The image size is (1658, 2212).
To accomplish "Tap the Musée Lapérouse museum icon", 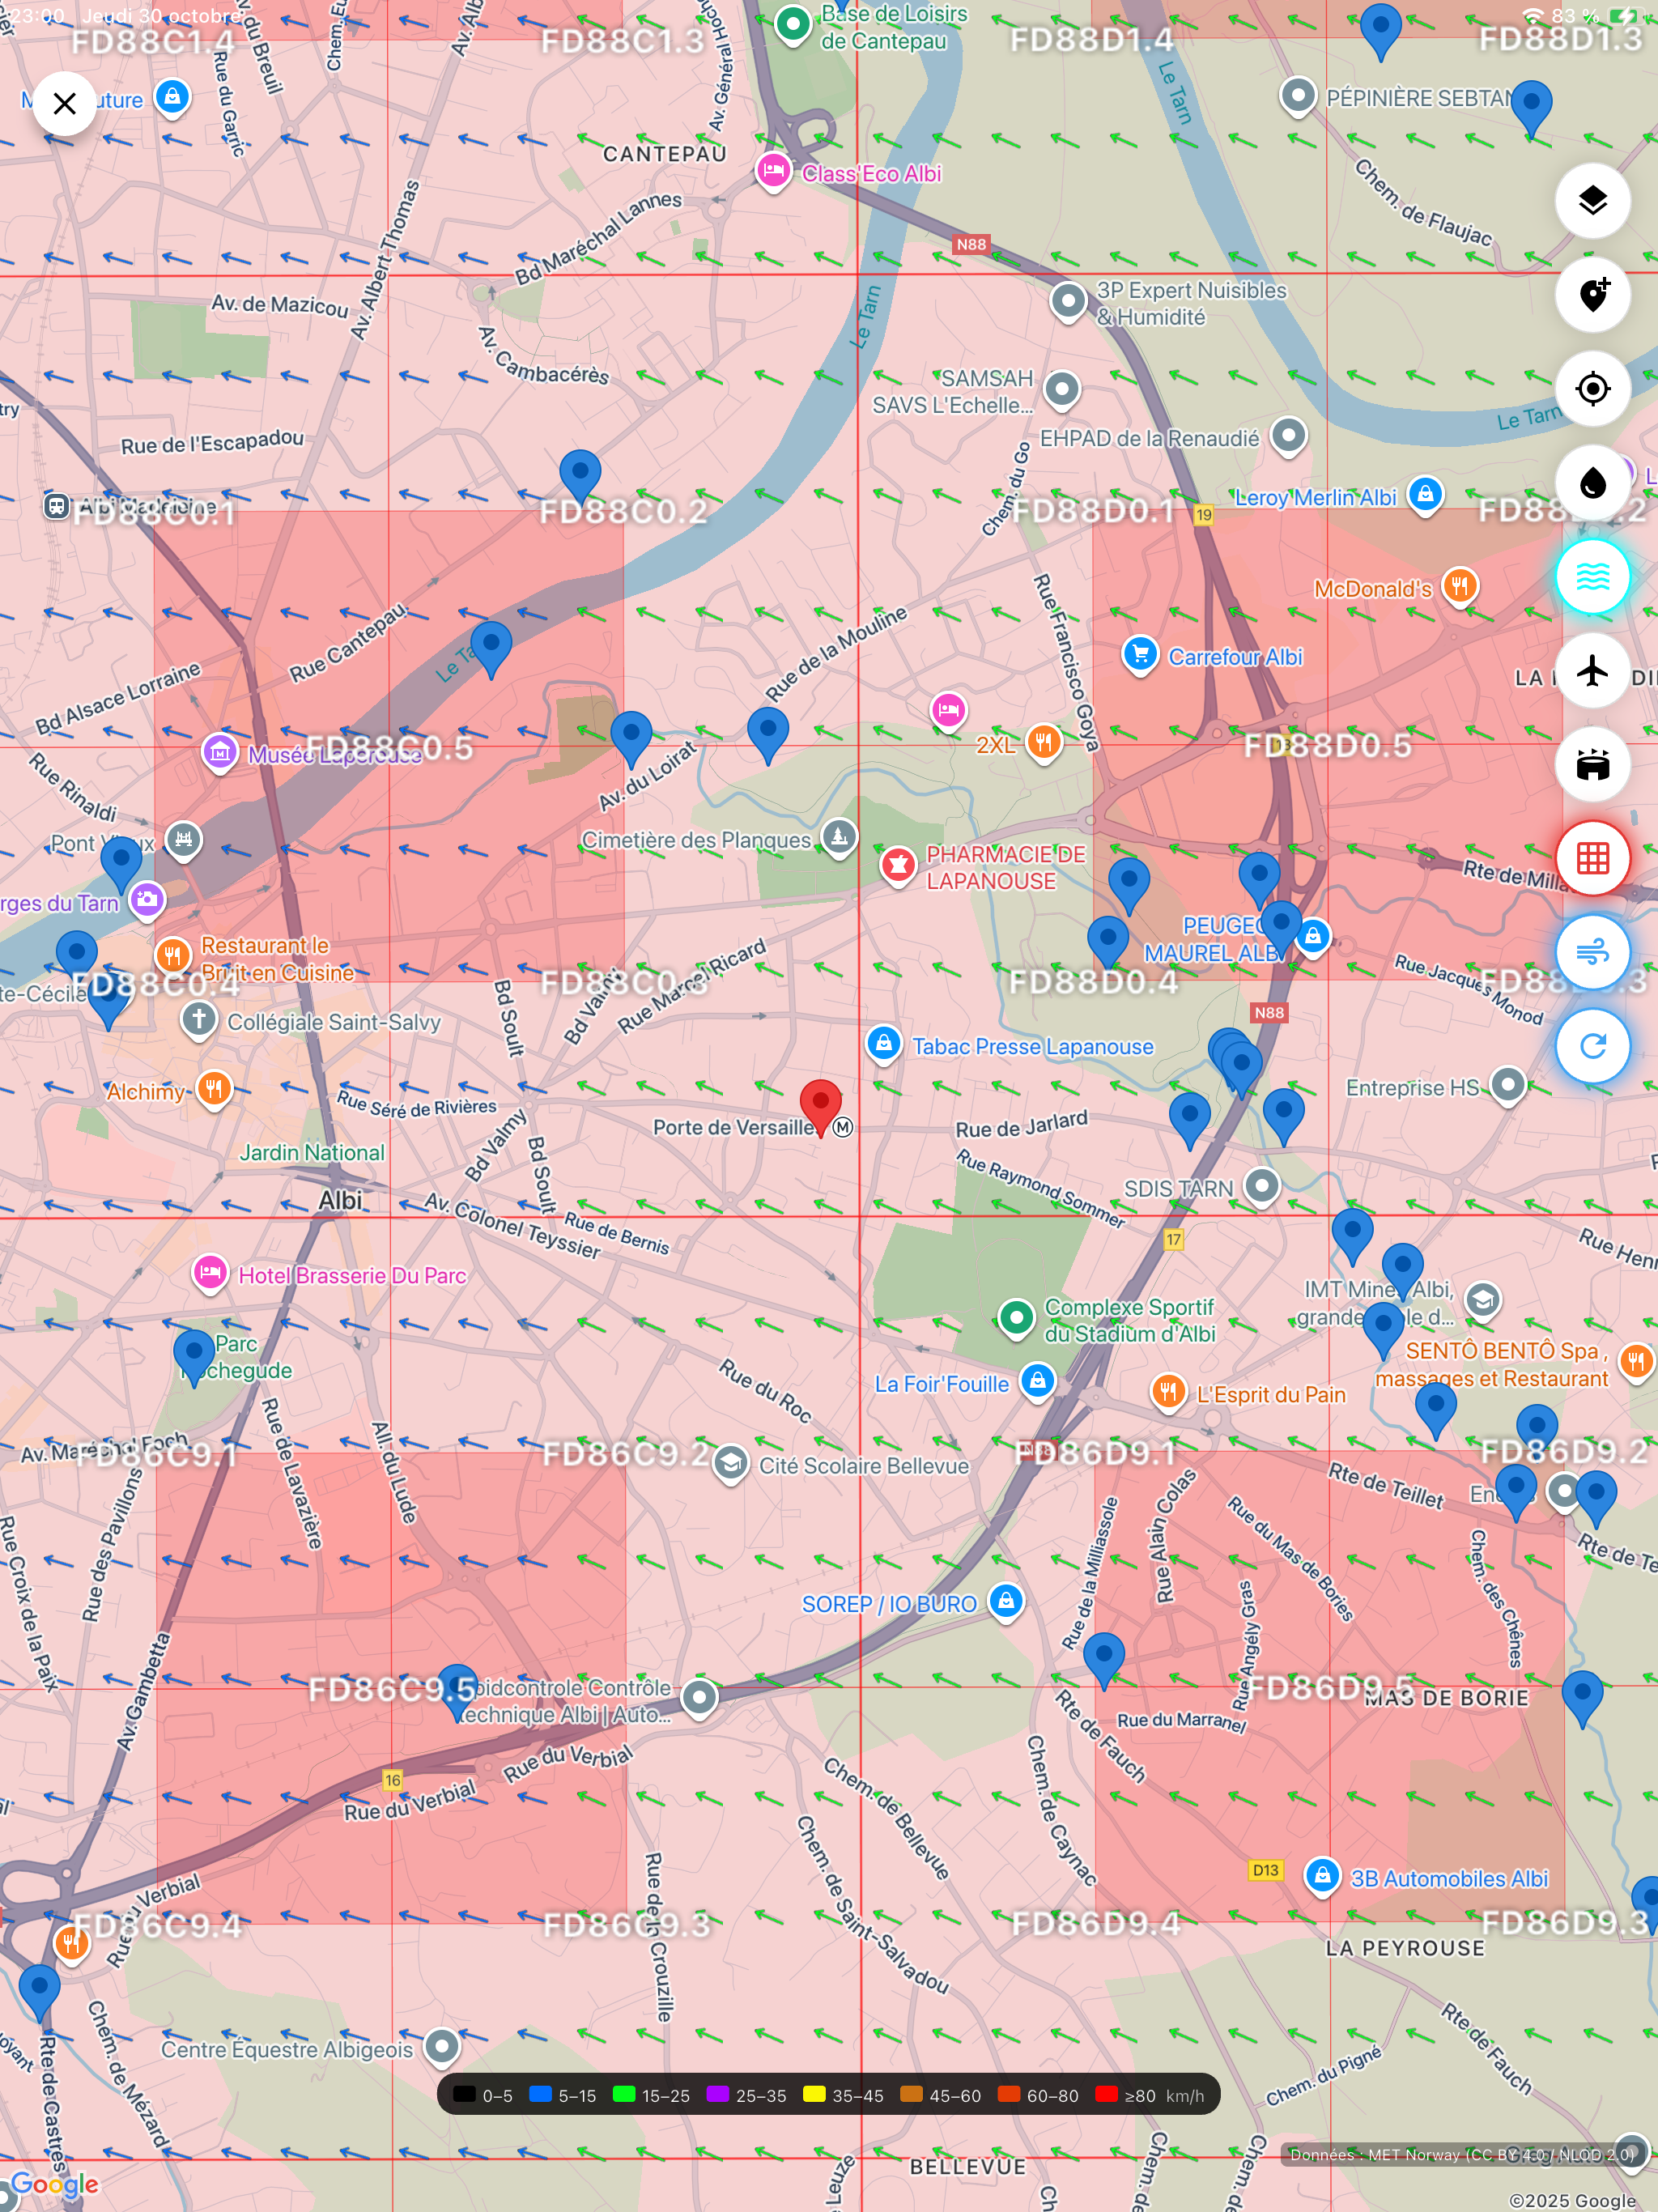I will pos(220,752).
